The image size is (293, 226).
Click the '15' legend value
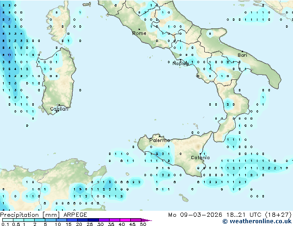click(68, 224)
